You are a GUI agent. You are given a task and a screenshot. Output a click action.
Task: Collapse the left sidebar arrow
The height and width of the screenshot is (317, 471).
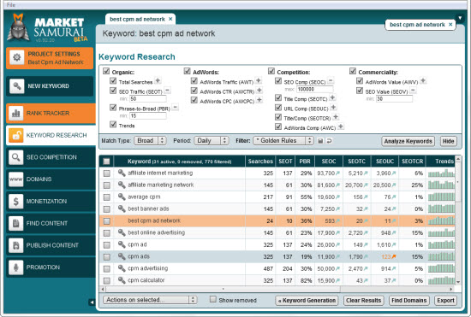click(92, 302)
